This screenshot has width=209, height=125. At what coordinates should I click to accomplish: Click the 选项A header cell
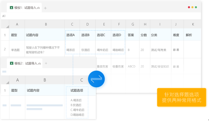pyautogui.click(x=71, y=35)
